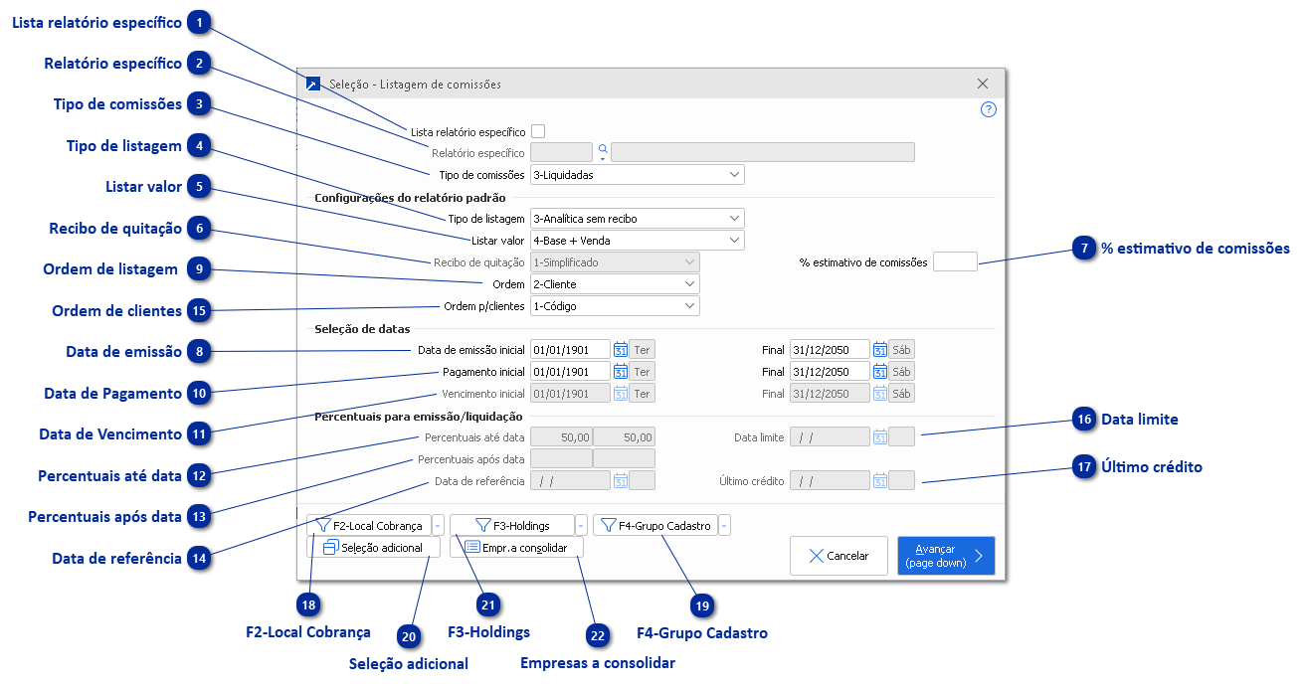Click the Configurações do relatório padrão heading
The image size is (1306, 690).
[x=410, y=197]
